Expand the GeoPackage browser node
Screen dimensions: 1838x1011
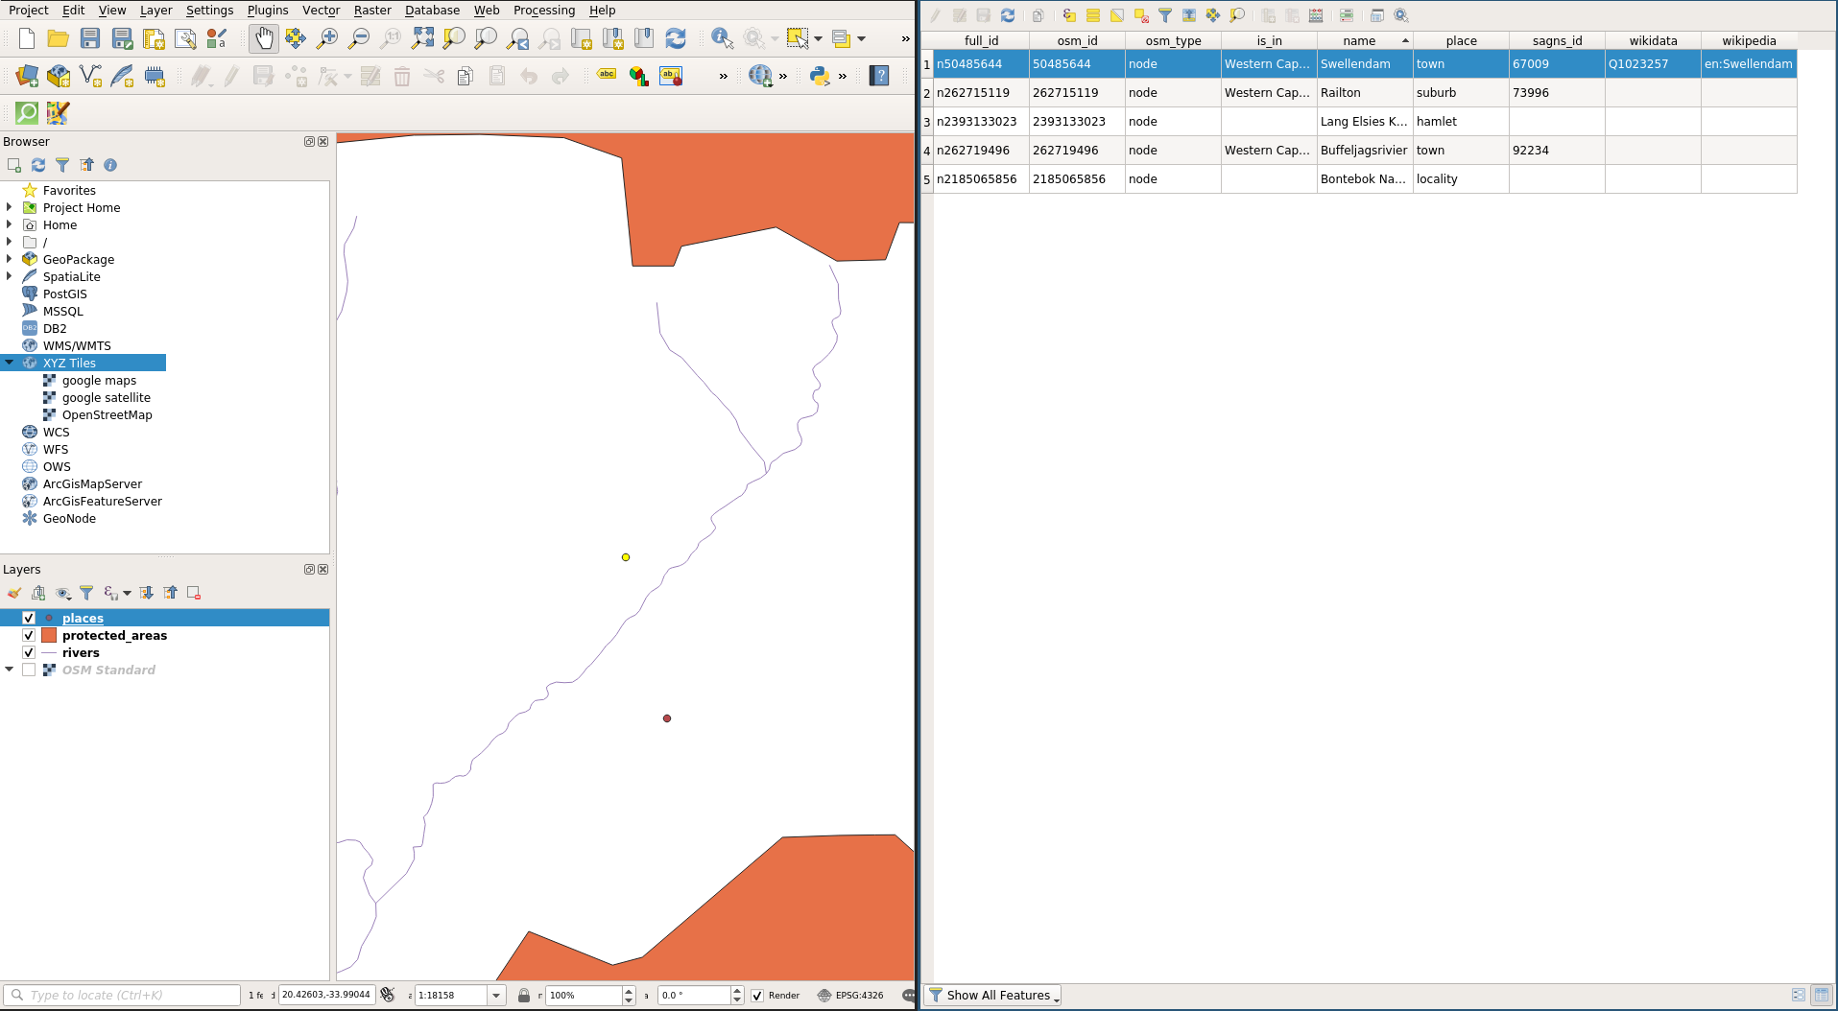(10, 259)
